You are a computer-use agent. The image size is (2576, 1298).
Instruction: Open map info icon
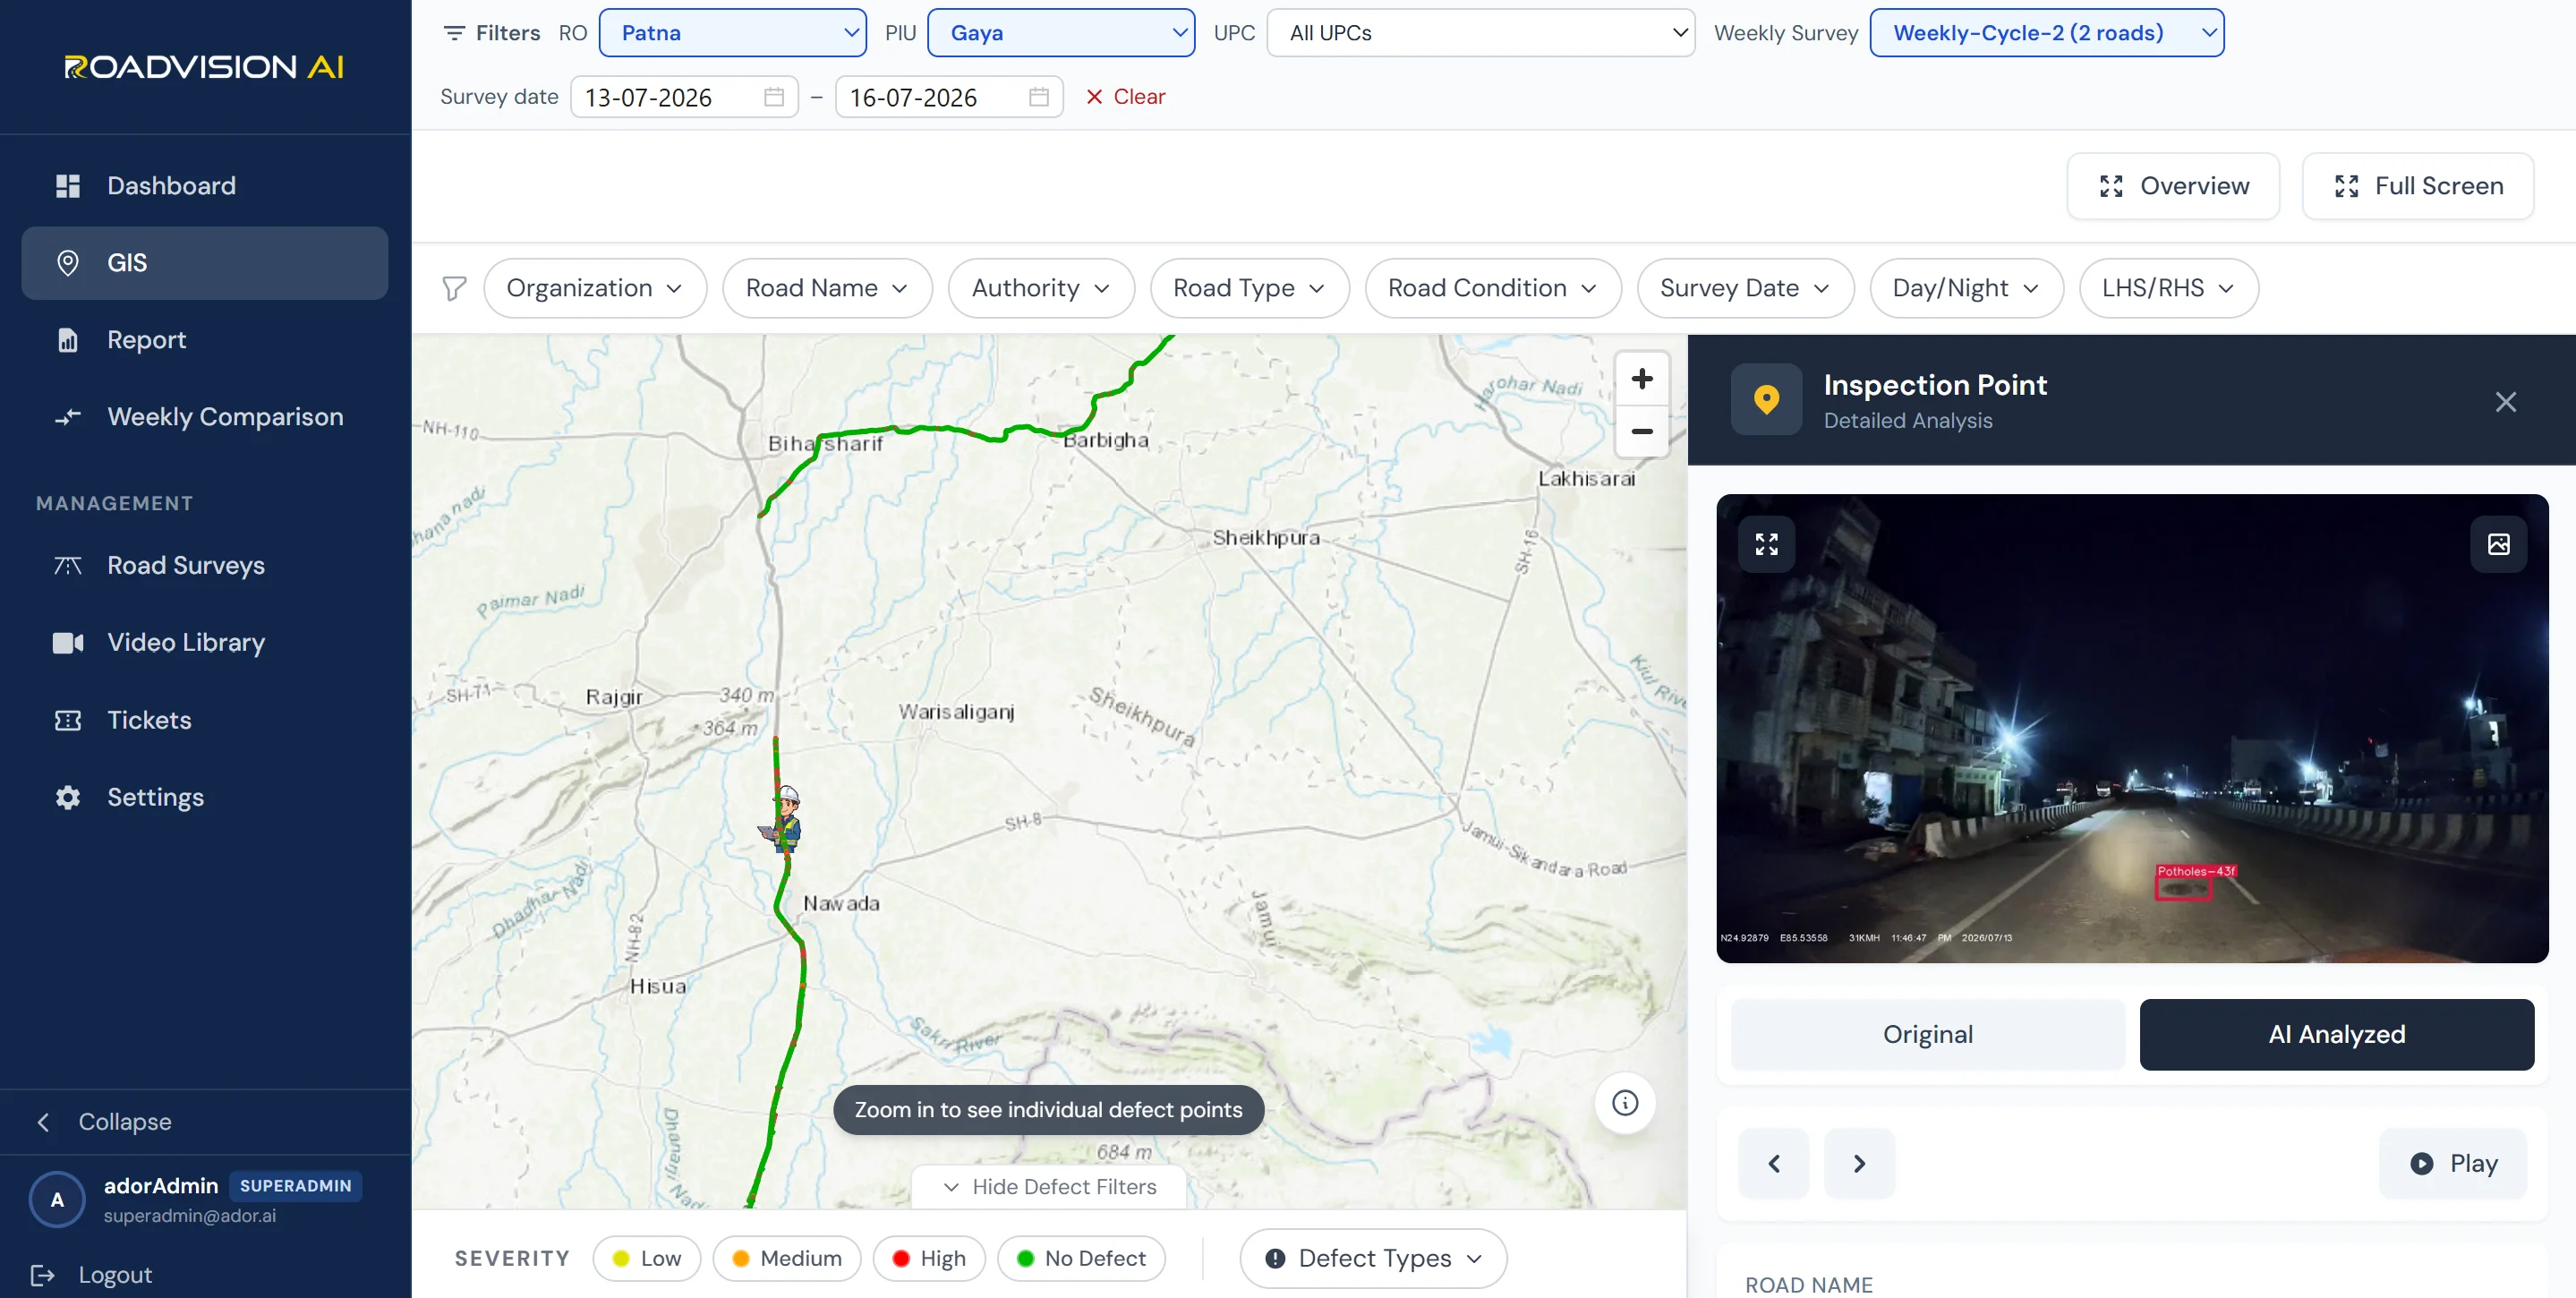point(1625,1103)
